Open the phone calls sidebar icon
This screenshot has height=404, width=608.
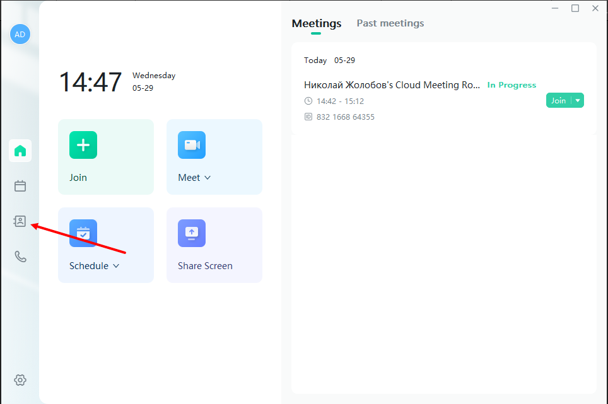point(20,257)
